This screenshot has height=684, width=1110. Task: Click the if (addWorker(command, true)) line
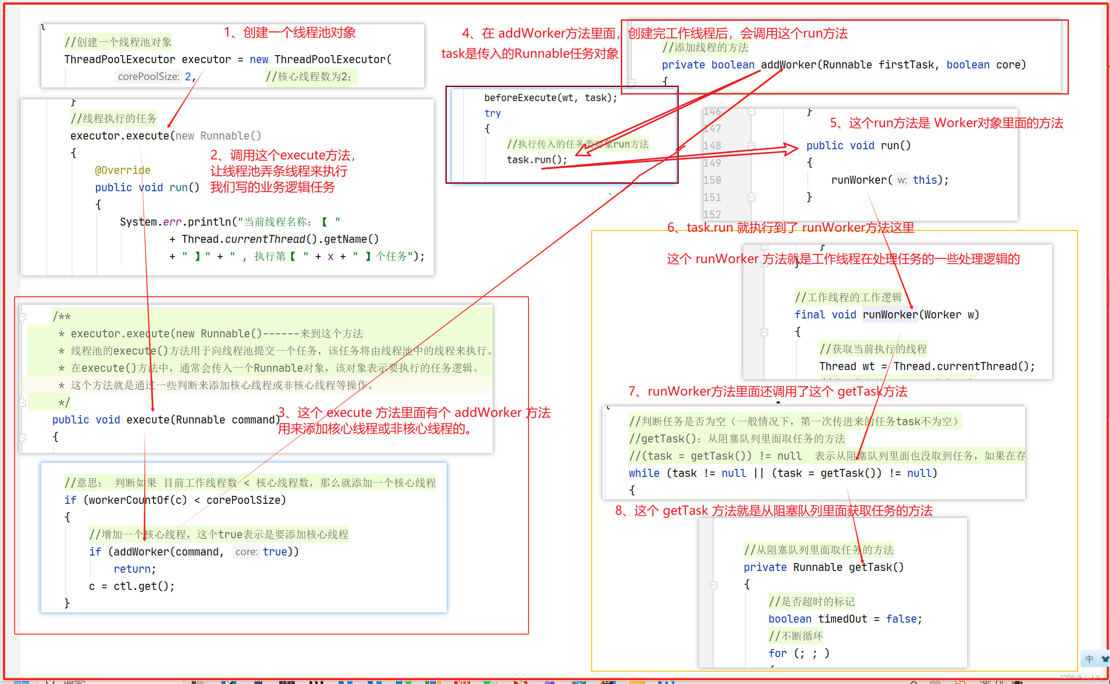[194, 552]
